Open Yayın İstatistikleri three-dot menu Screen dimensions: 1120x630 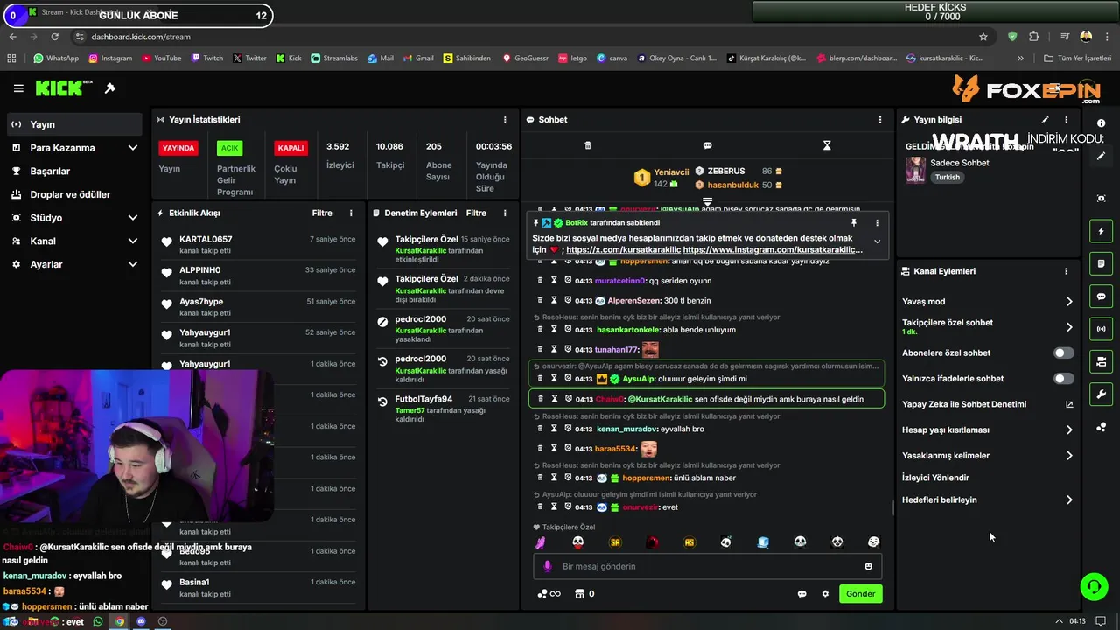click(505, 119)
